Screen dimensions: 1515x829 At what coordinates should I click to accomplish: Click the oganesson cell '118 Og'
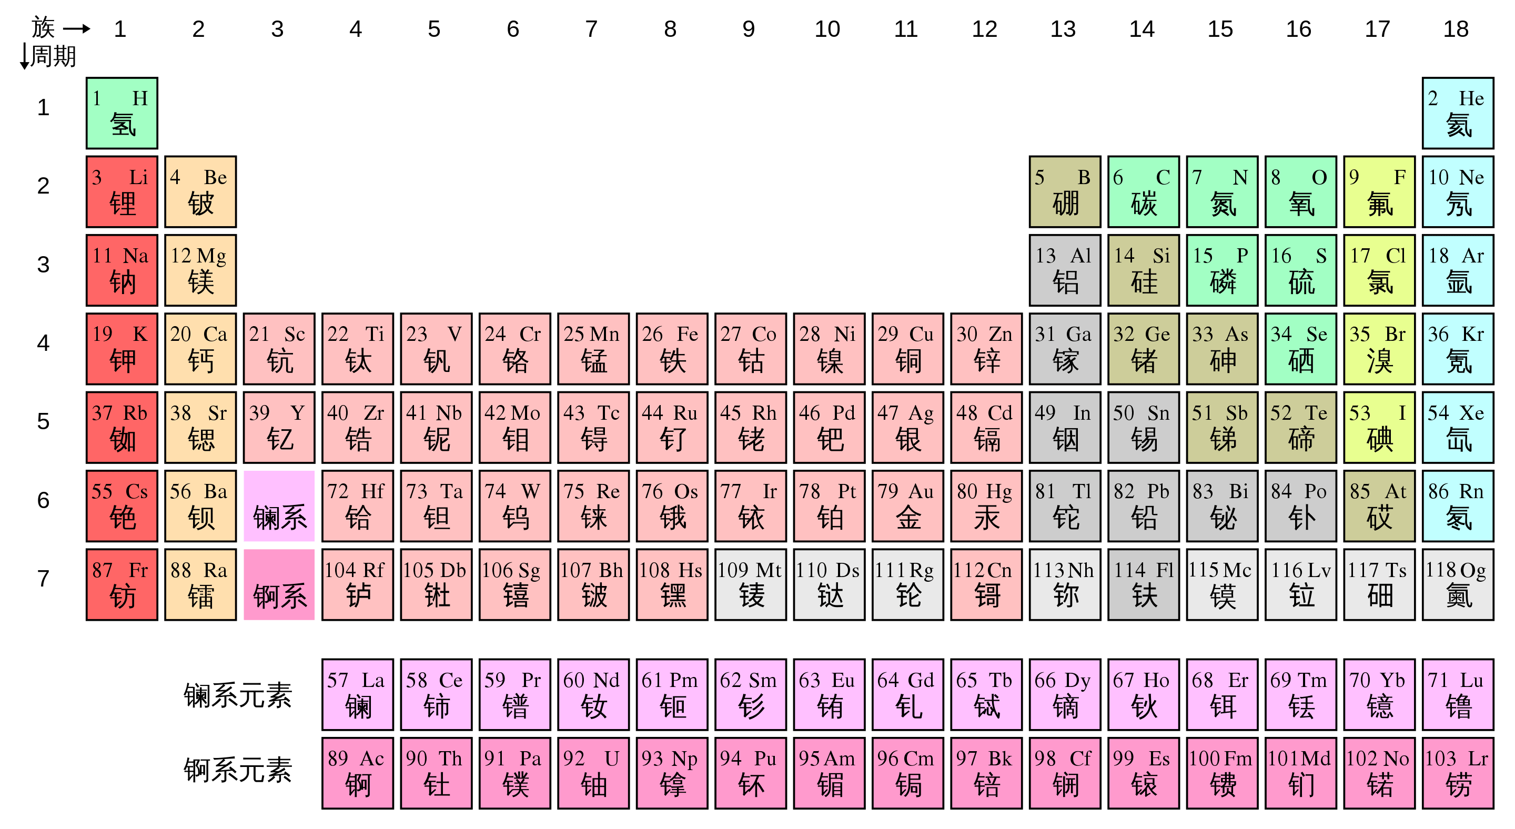pos(1457,584)
